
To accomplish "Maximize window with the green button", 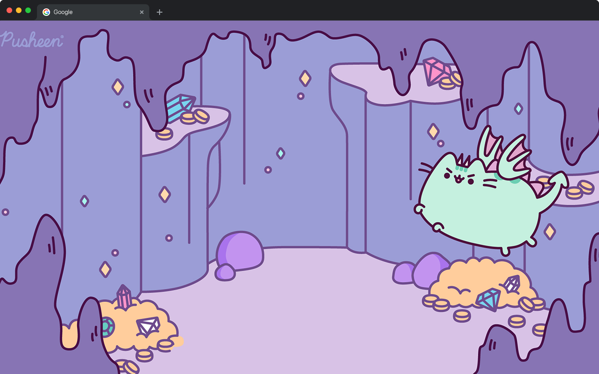I will [x=28, y=10].
